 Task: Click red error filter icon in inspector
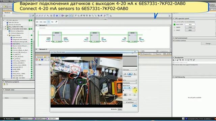tap(37, 60)
